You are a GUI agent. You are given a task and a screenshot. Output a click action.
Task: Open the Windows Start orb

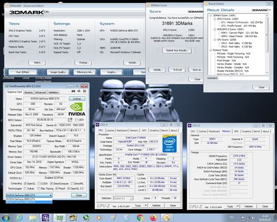5,217
